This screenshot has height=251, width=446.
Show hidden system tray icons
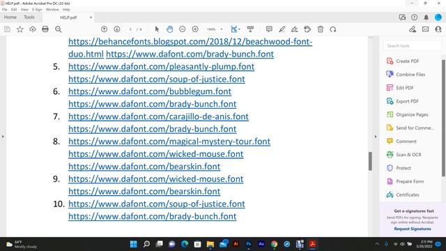coord(377,244)
